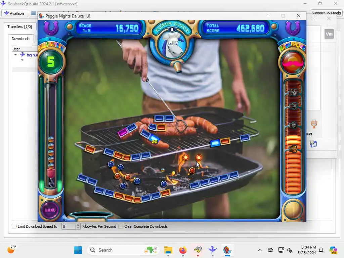The height and width of the screenshot is (258, 344).
Task: Click the pink mustache multiplier orb
Action: [x=293, y=62]
